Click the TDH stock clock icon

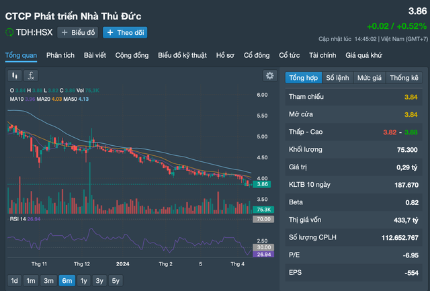[x=9, y=32]
